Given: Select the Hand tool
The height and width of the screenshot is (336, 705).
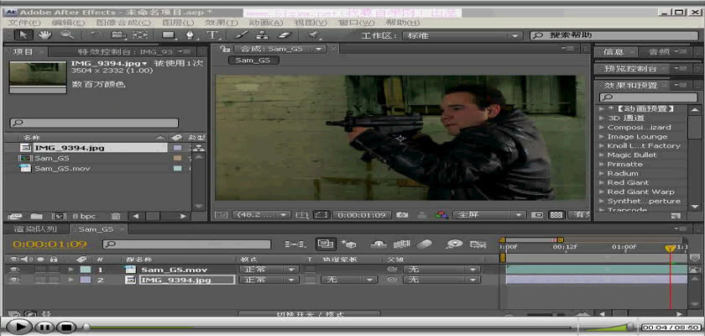Looking at the screenshot, I should (44, 35).
